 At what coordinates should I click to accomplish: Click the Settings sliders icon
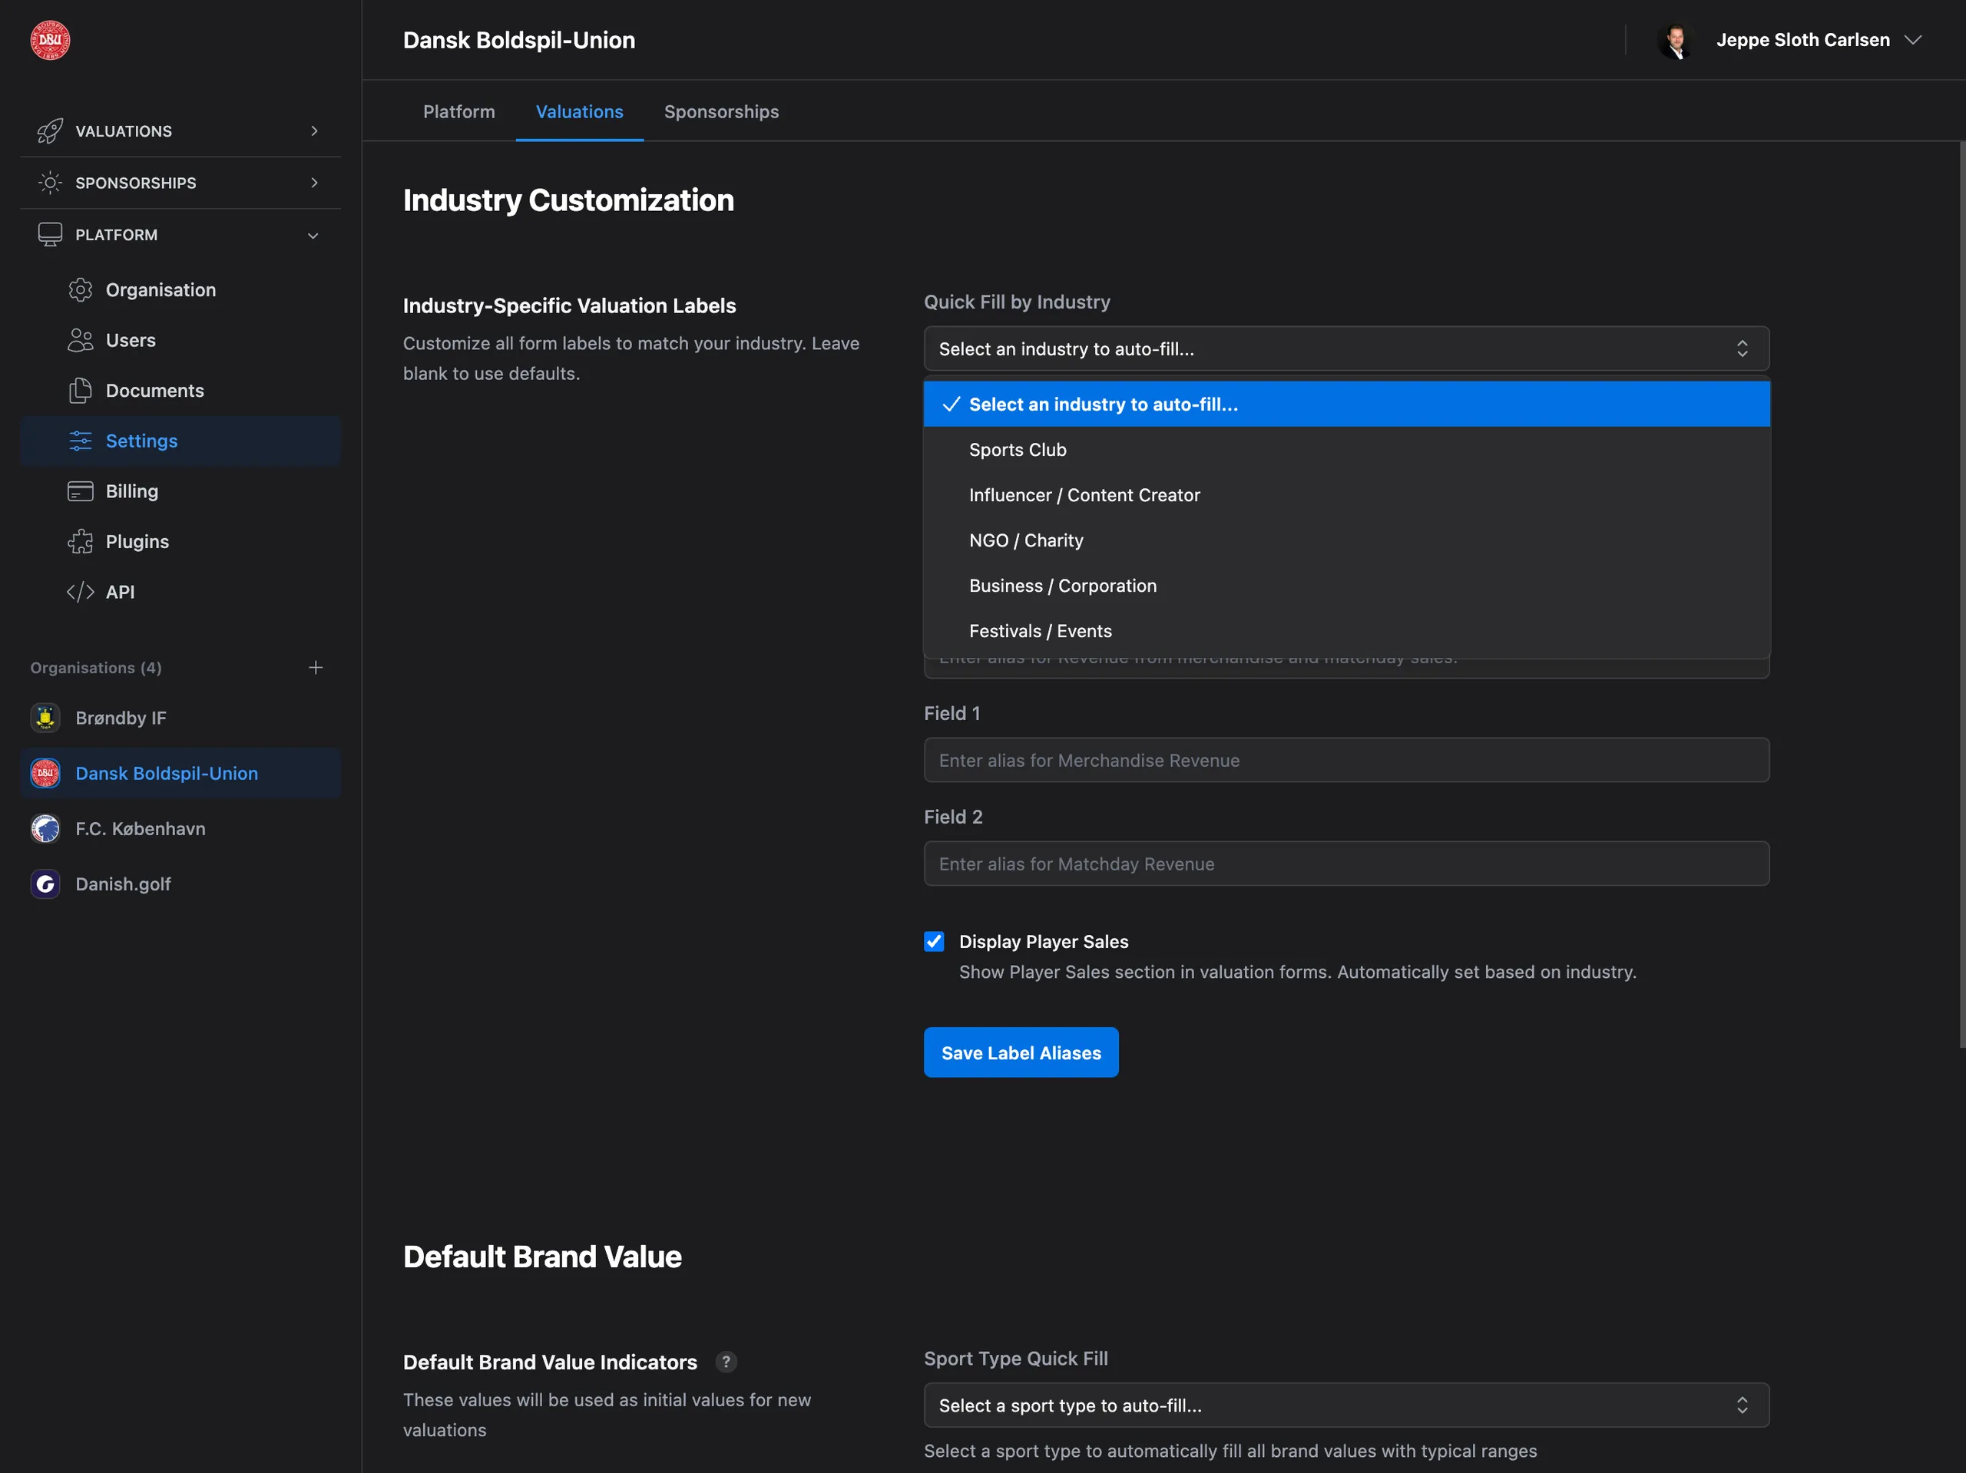click(80, 441)
